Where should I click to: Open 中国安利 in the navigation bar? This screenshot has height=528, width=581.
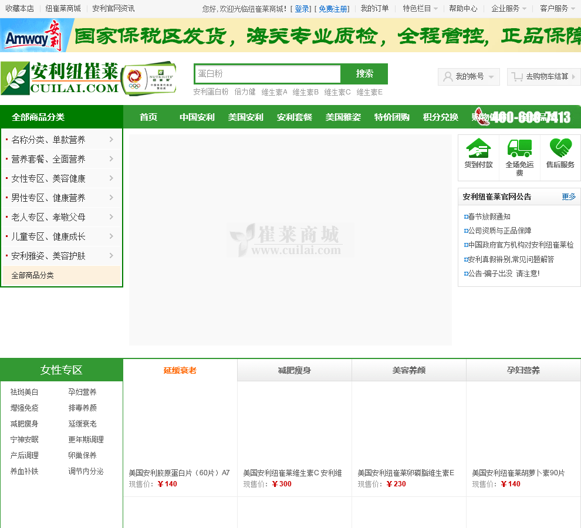(x=197, y=117)
